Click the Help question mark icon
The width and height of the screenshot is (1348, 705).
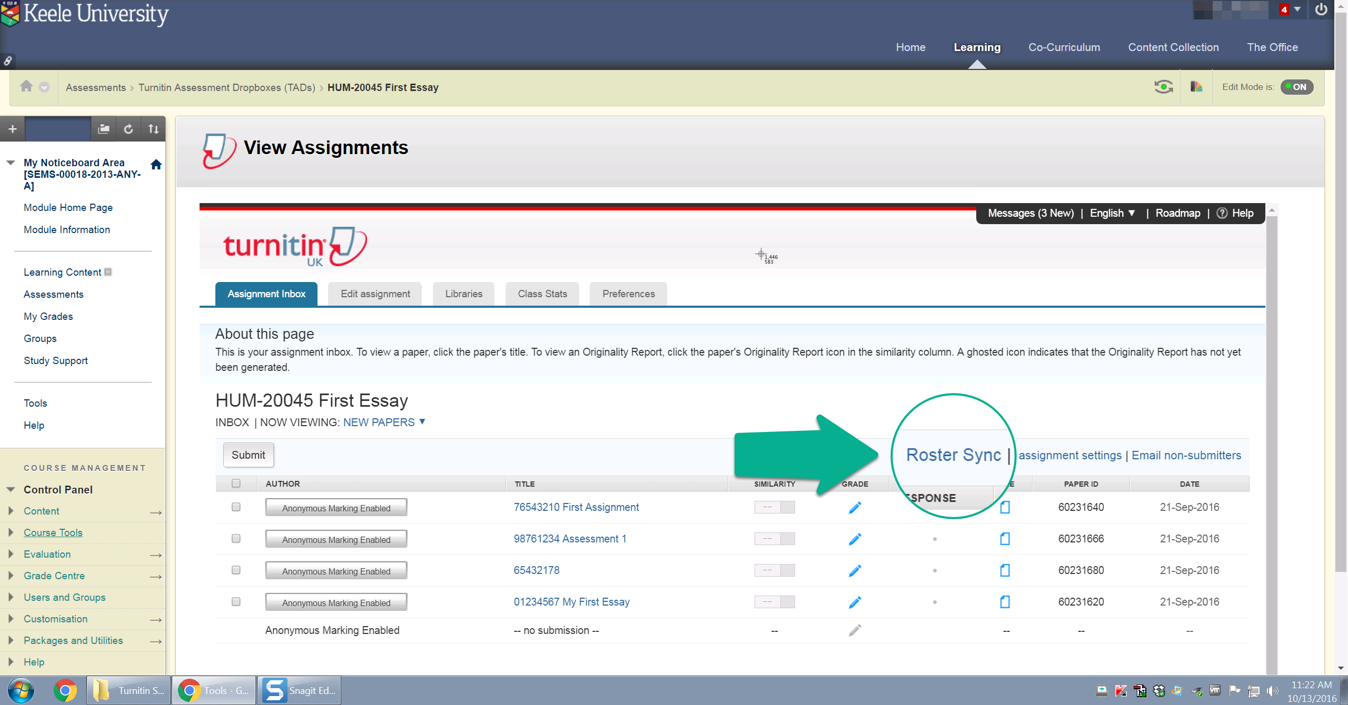[1222, 213]
